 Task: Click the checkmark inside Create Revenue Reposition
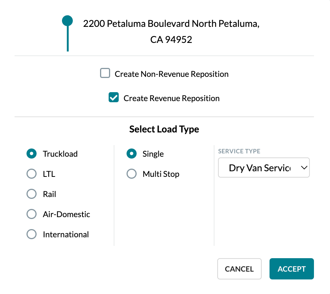pos(113,97)
